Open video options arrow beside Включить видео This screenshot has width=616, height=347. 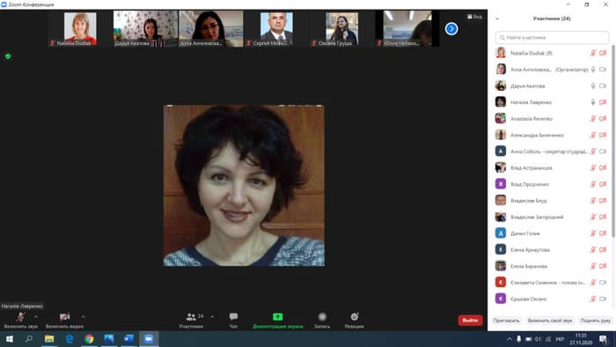[83, 317]
